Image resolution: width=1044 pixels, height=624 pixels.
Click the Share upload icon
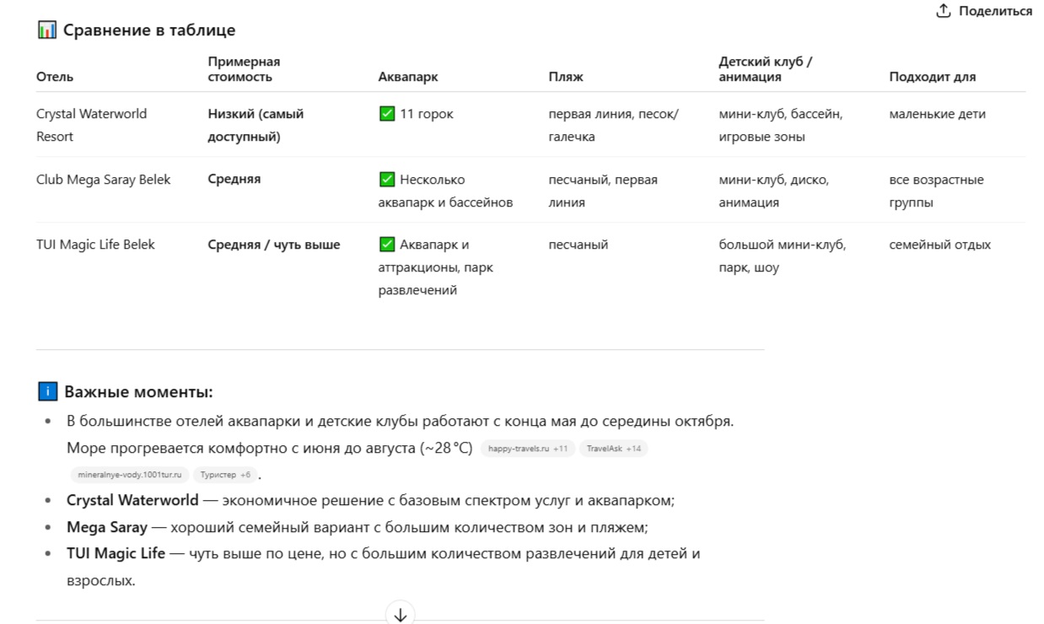tap(944, 11)
